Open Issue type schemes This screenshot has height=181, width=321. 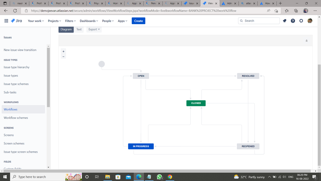pos(16,84)
